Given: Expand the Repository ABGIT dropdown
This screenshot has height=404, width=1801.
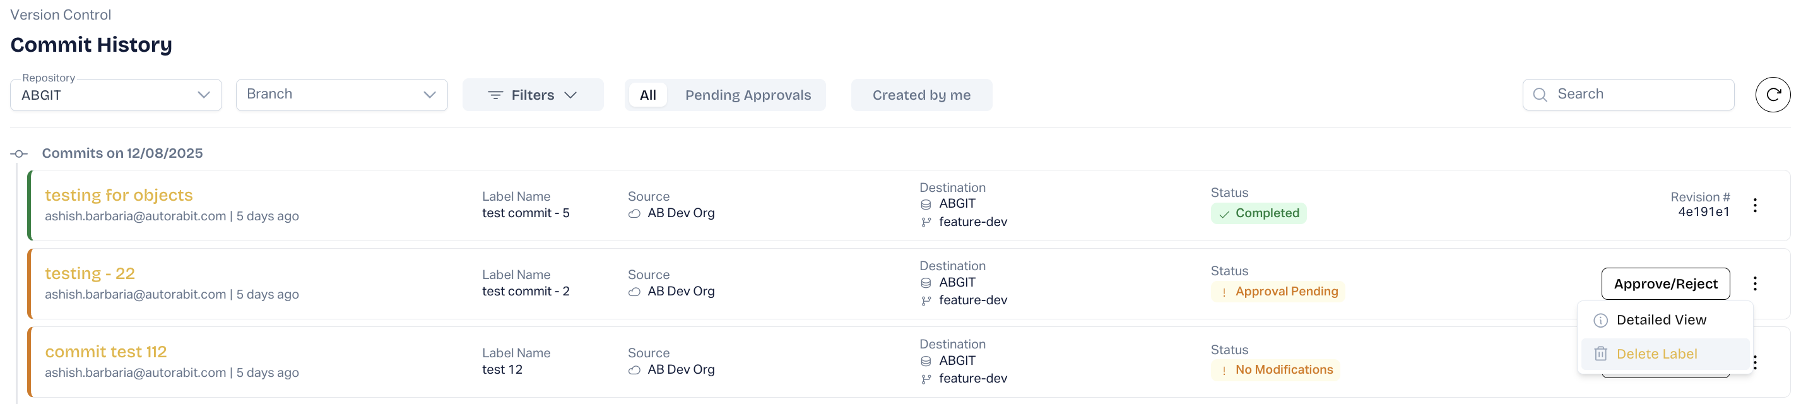Looking at the screenshot, I should coord(115,95).
